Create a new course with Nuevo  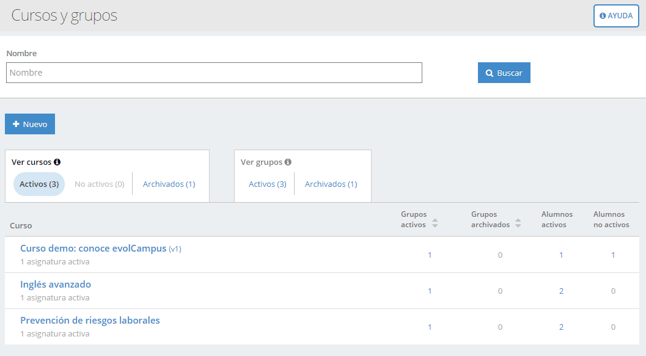pyautogui.click(x=30, y=124)
